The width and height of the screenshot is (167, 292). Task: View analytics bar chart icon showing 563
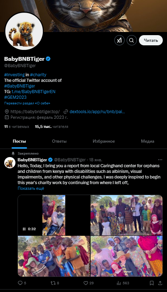[x=119, y=283]
